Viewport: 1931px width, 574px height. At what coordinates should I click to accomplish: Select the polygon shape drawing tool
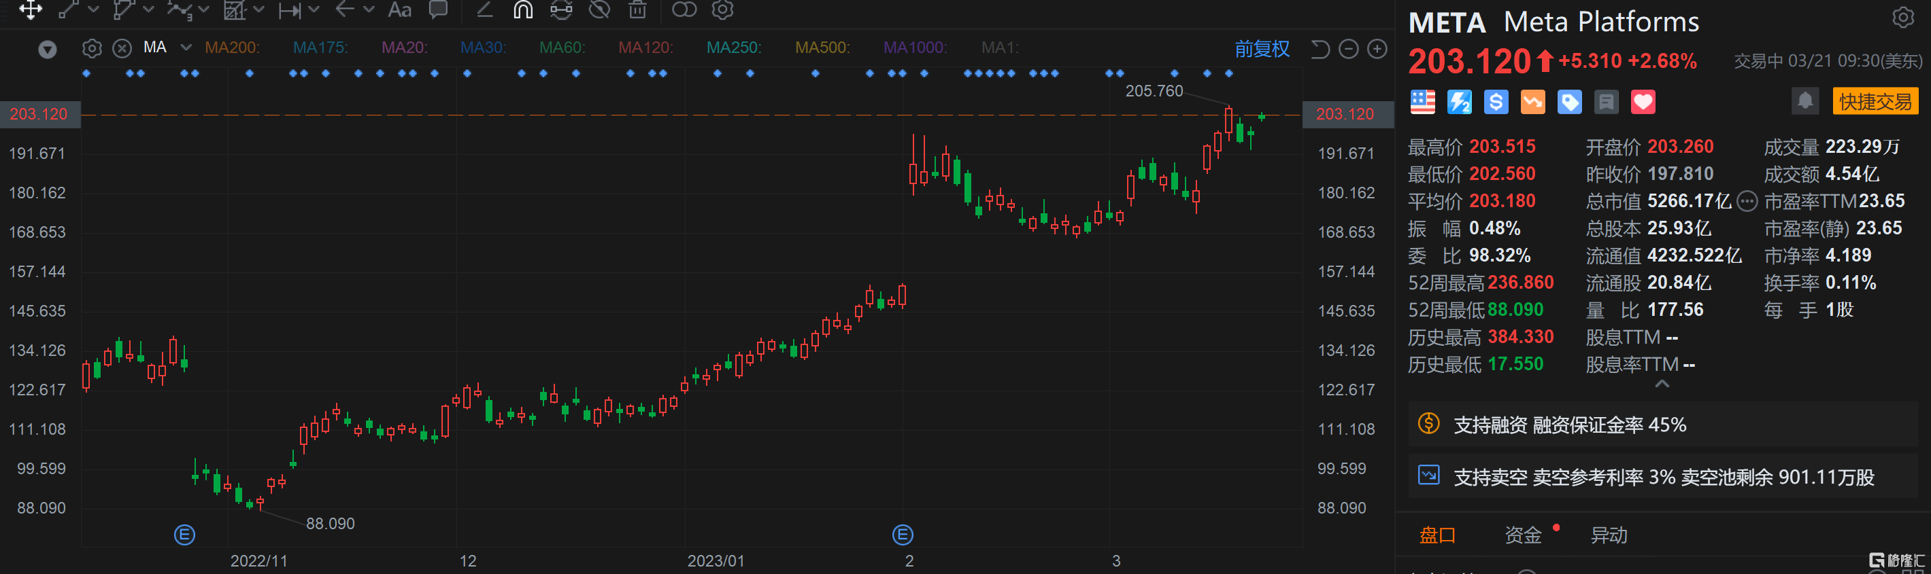click(123, 10)
